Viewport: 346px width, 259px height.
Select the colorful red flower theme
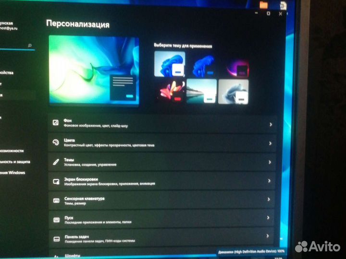click(171, 91)
